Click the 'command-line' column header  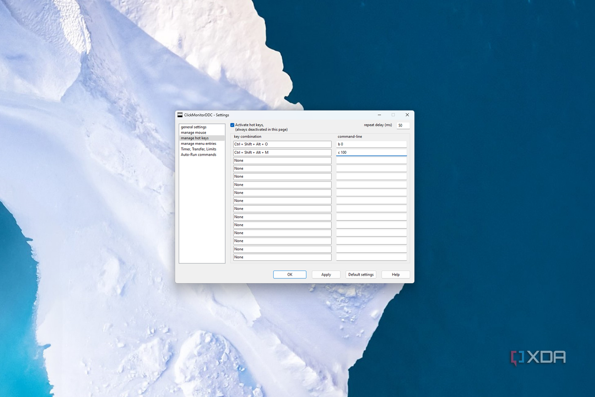click(350, 136)
